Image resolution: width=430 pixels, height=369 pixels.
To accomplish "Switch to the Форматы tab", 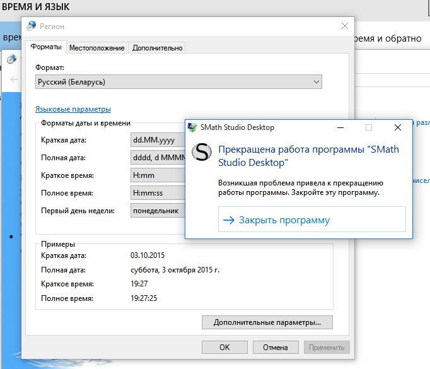I will point(45,47).
